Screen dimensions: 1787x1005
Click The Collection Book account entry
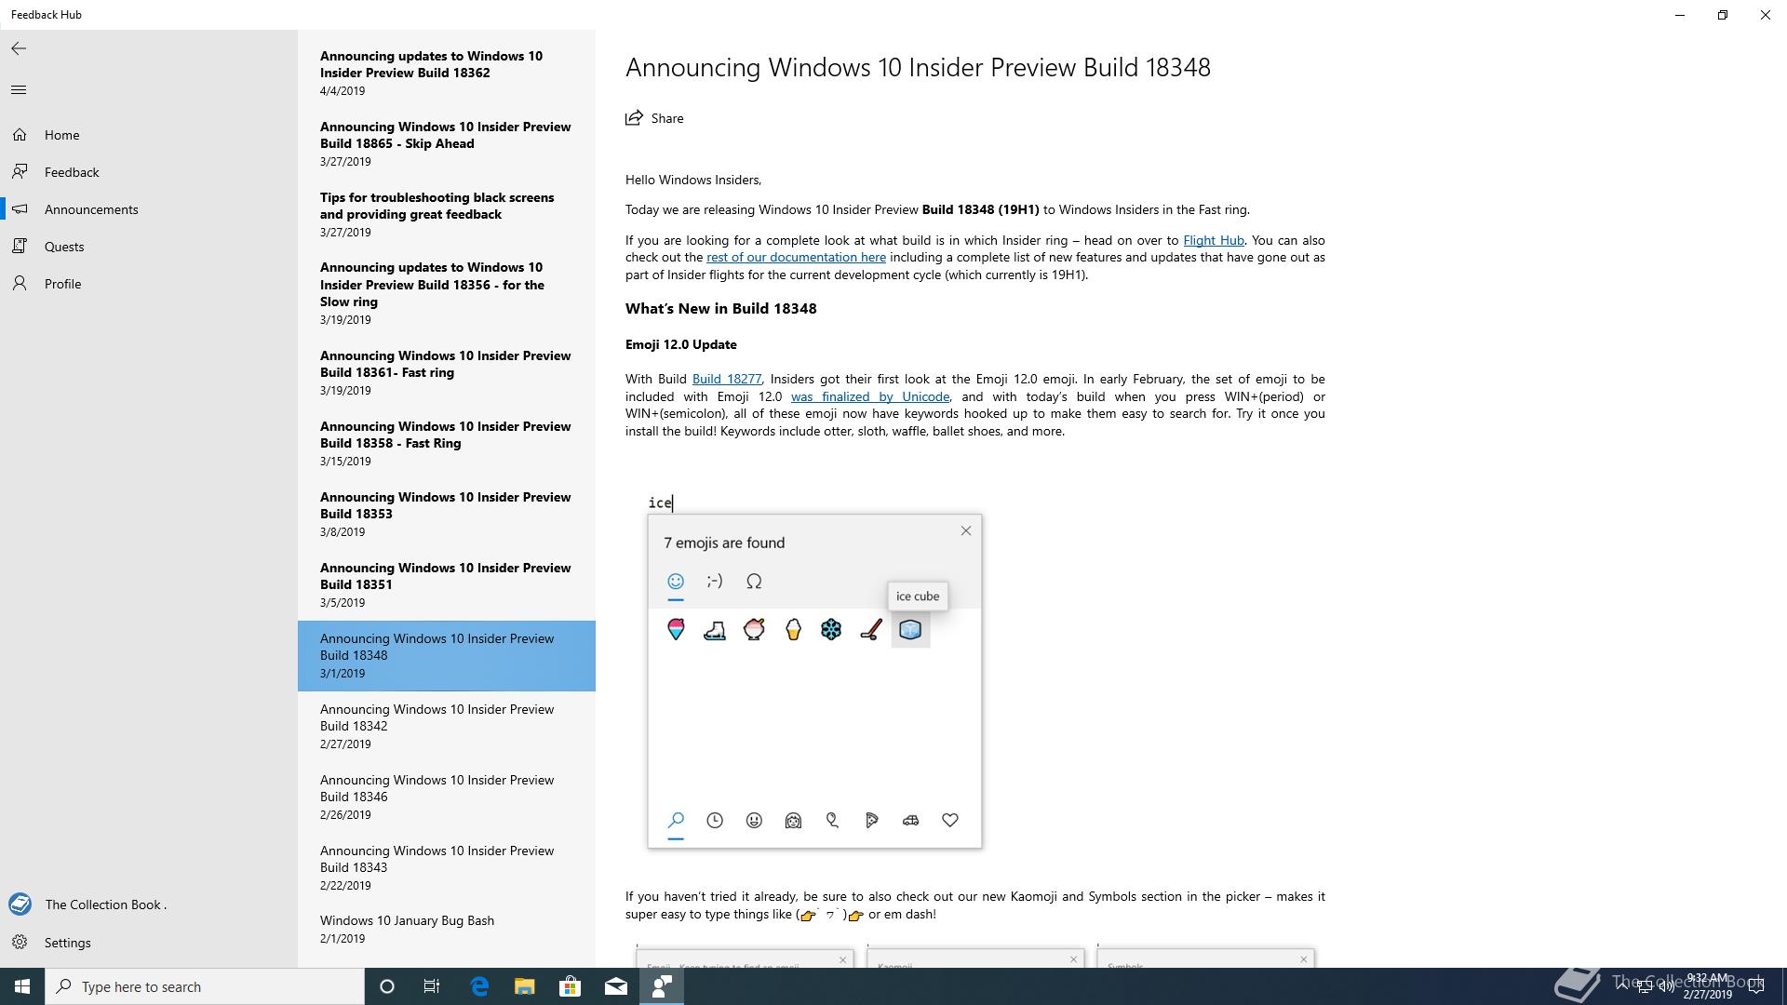149,904
